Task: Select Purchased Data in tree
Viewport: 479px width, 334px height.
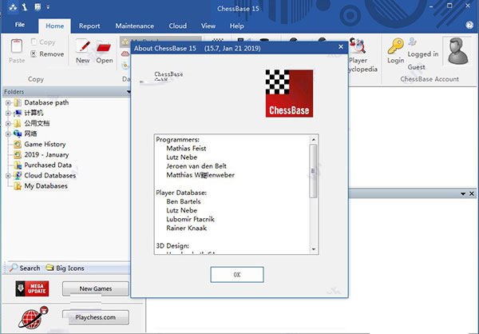Action: pos(48,165)
